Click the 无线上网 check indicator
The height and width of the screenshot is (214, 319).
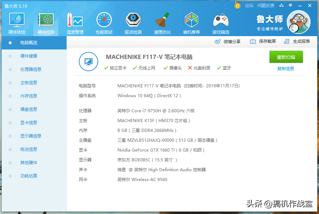tap(144, 68)
